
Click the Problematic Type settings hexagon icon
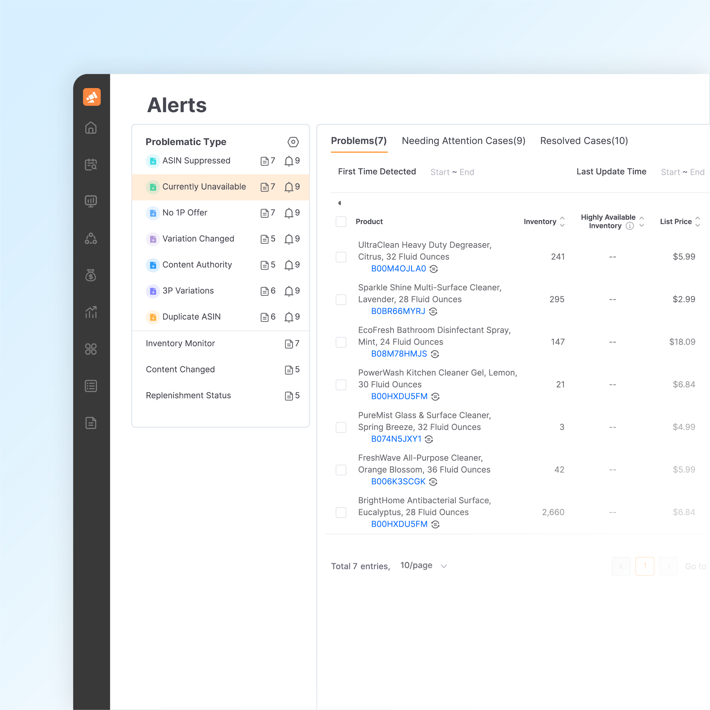293,142
